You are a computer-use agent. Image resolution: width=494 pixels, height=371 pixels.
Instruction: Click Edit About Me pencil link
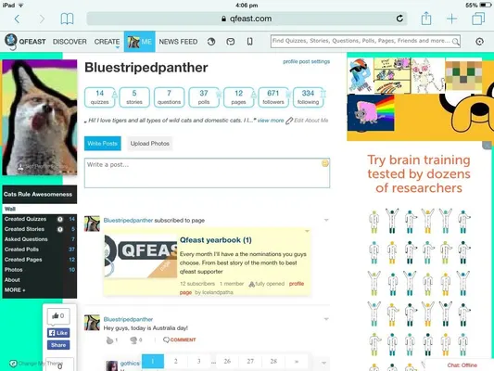307,121
